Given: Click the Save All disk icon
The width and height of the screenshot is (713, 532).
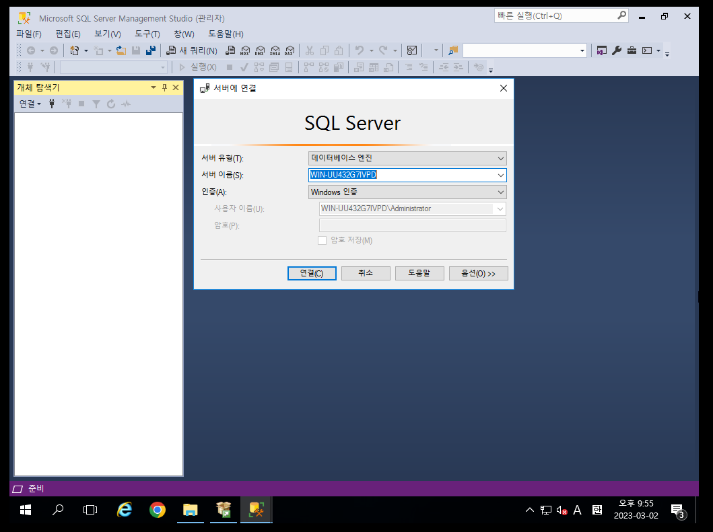Looking at the screenshot, I should point(151,50).
